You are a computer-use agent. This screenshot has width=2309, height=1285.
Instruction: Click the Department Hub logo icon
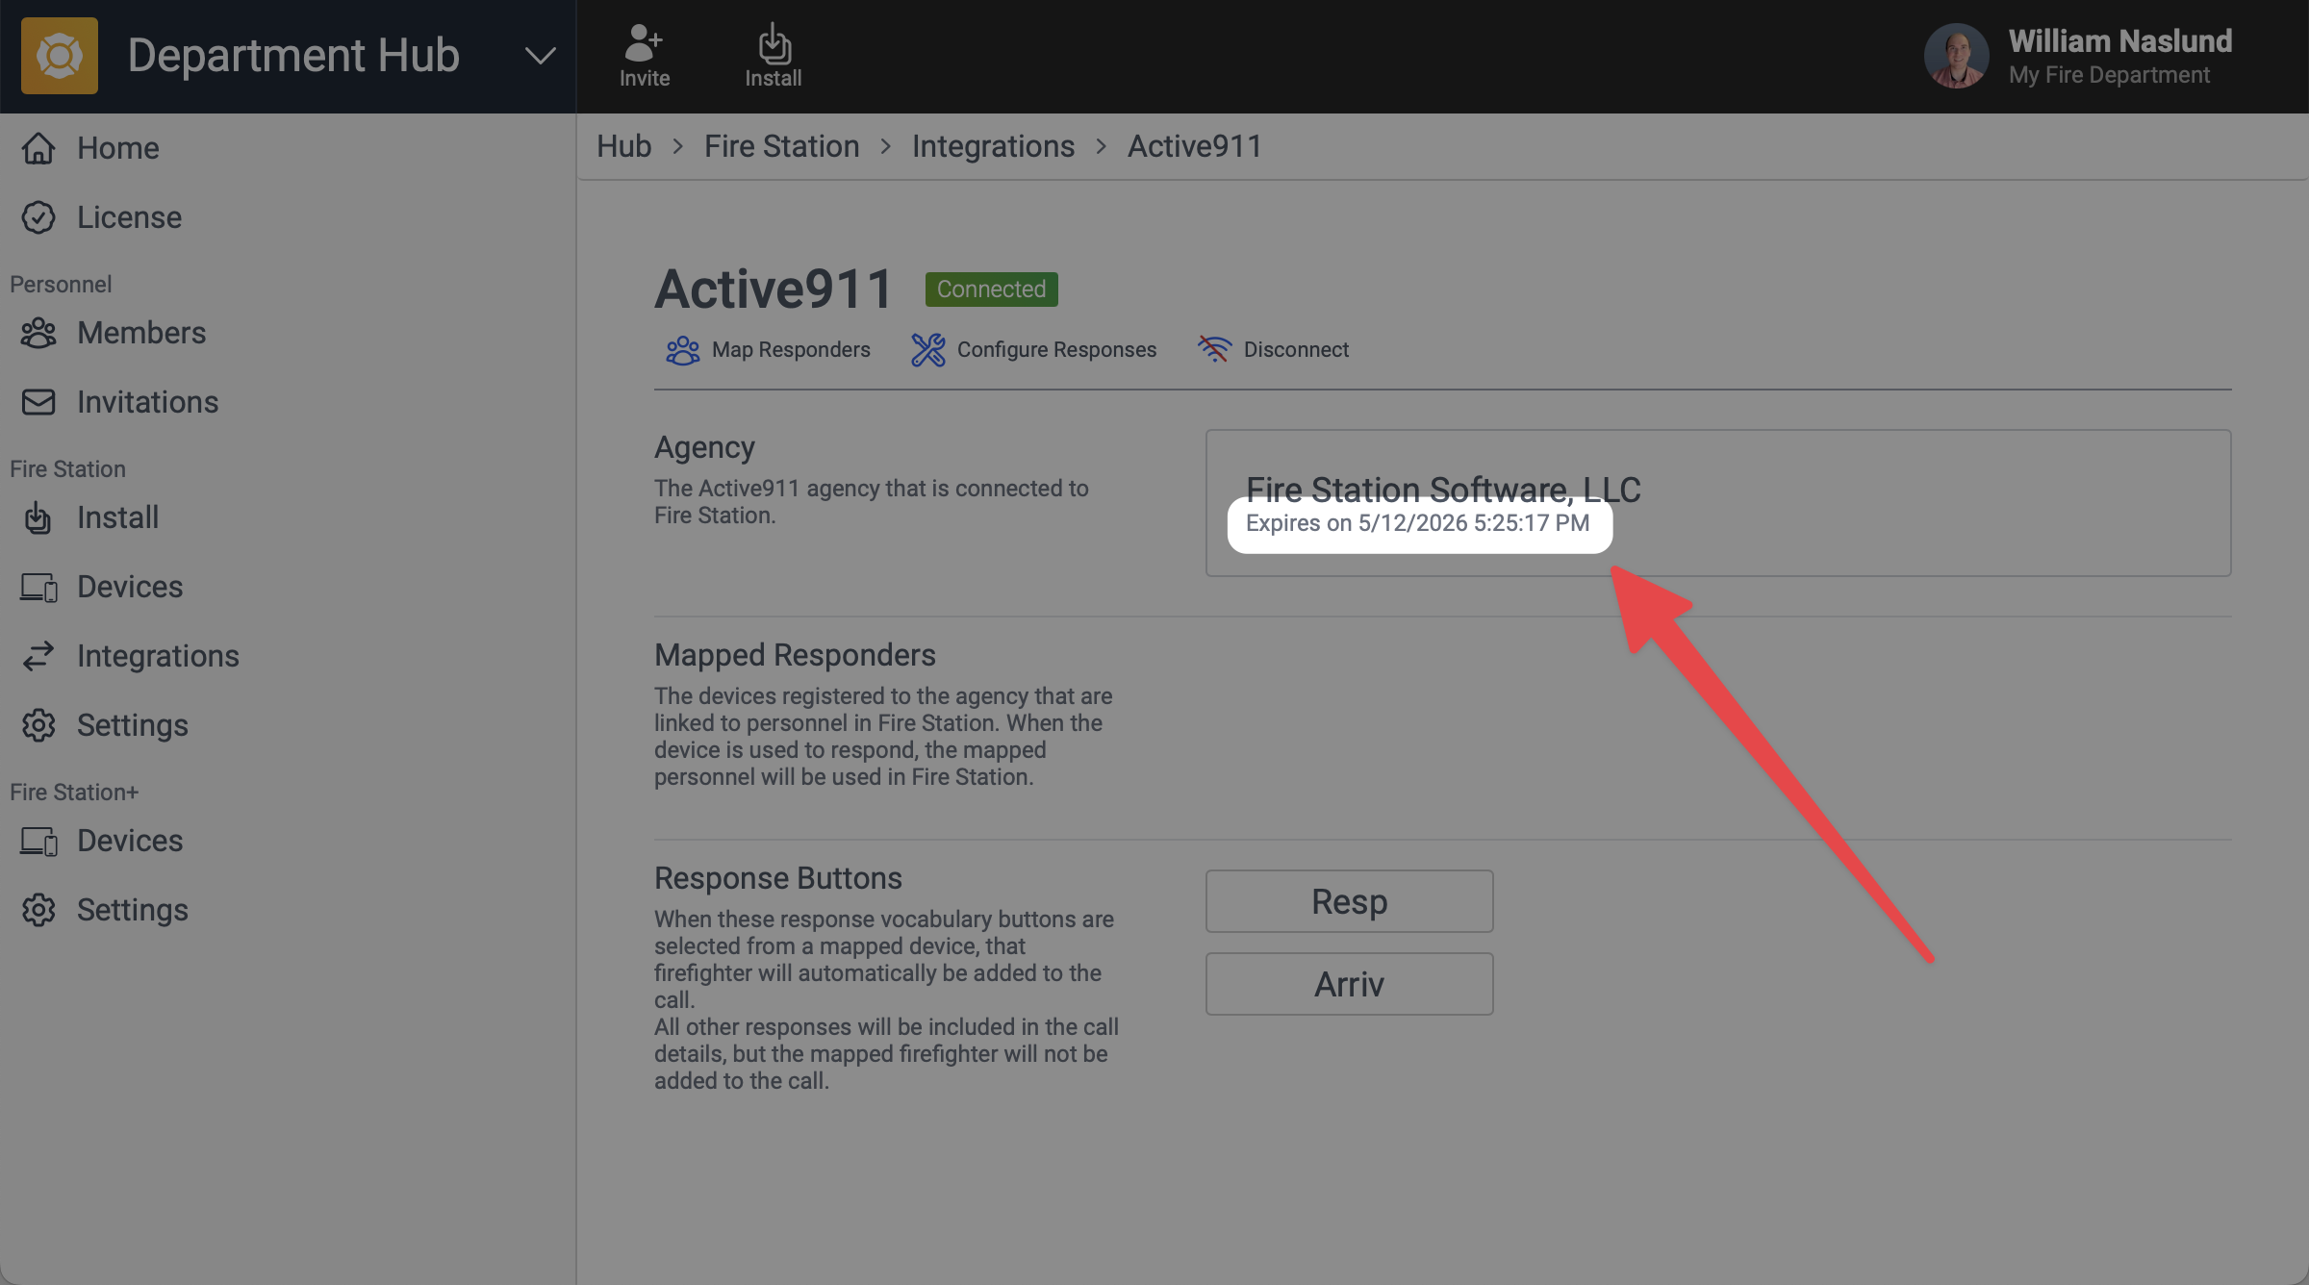[x=60, y=55]
